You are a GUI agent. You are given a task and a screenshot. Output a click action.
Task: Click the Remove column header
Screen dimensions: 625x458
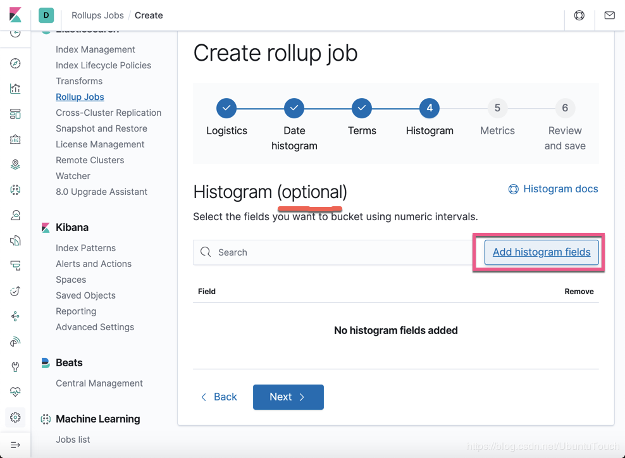coord(579,292)
